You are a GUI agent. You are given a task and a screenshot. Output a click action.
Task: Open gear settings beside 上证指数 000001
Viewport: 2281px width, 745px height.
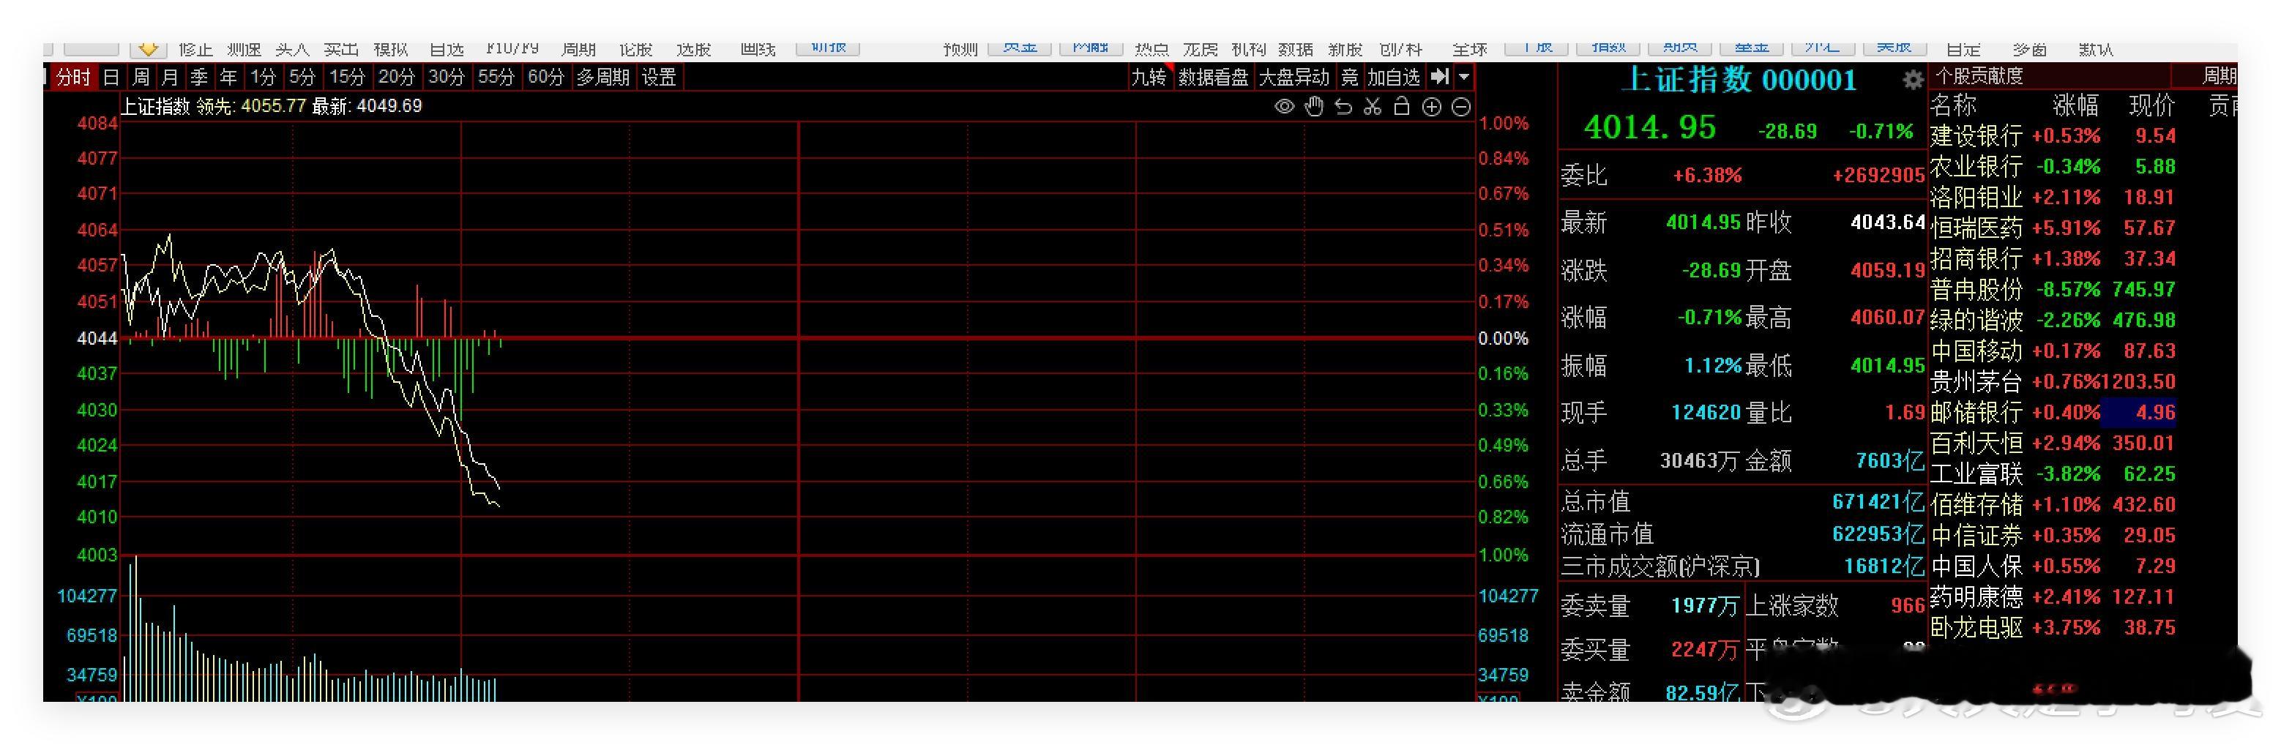tap(1913, 81)
